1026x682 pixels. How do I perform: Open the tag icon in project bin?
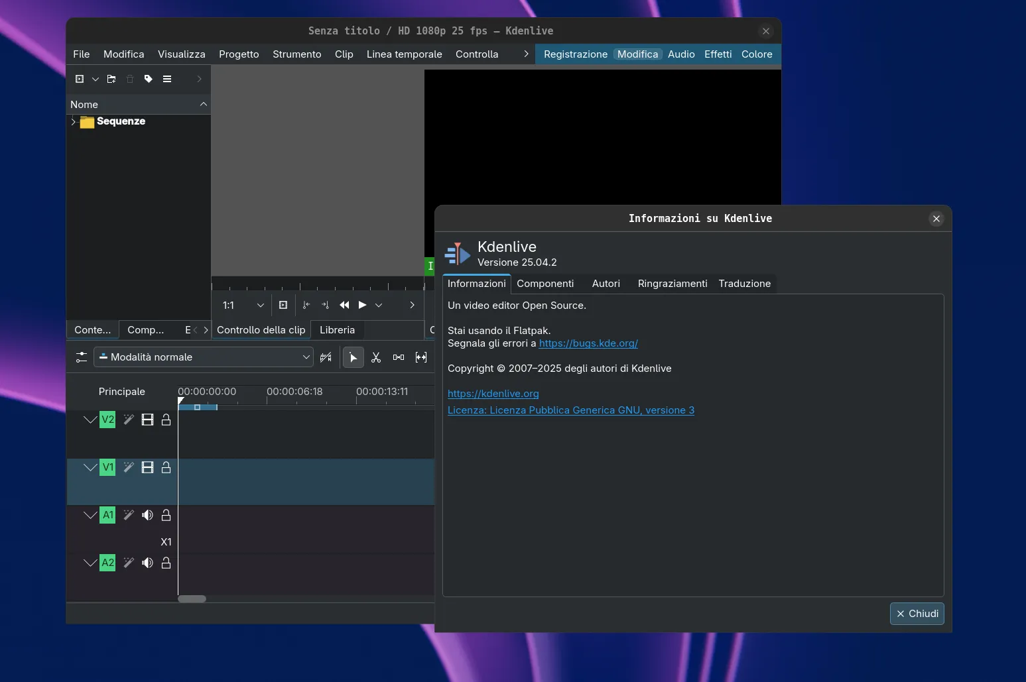[x=149, y=79]
